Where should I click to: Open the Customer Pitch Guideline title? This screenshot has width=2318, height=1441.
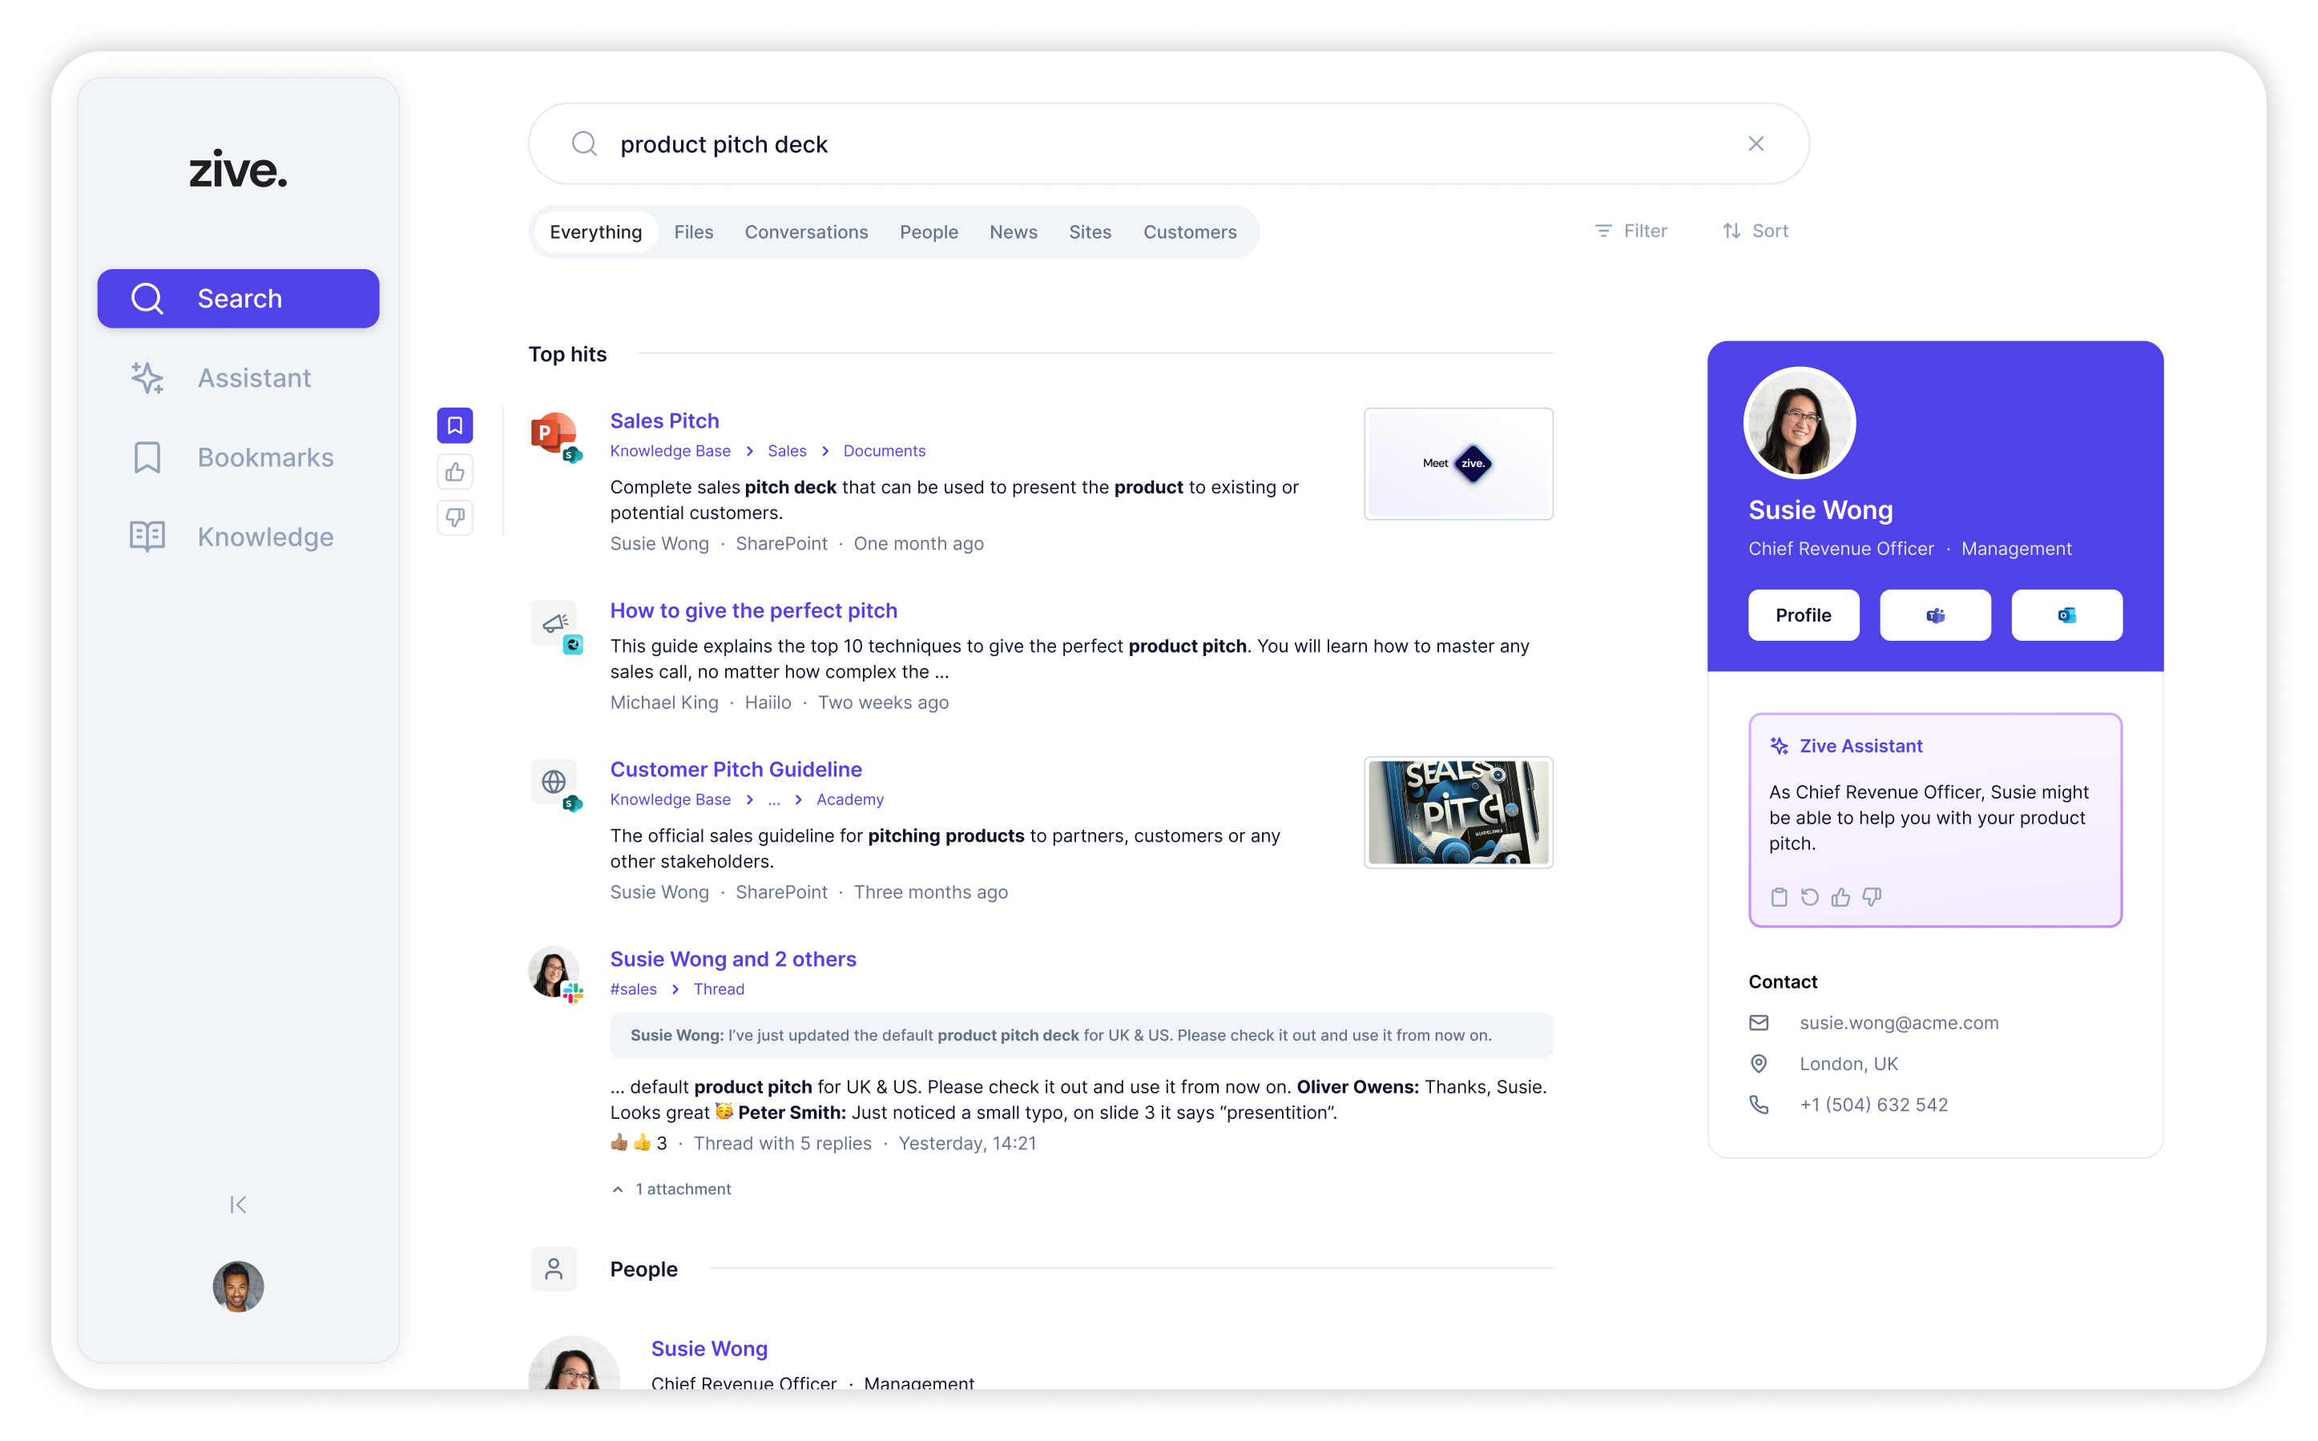736,769
